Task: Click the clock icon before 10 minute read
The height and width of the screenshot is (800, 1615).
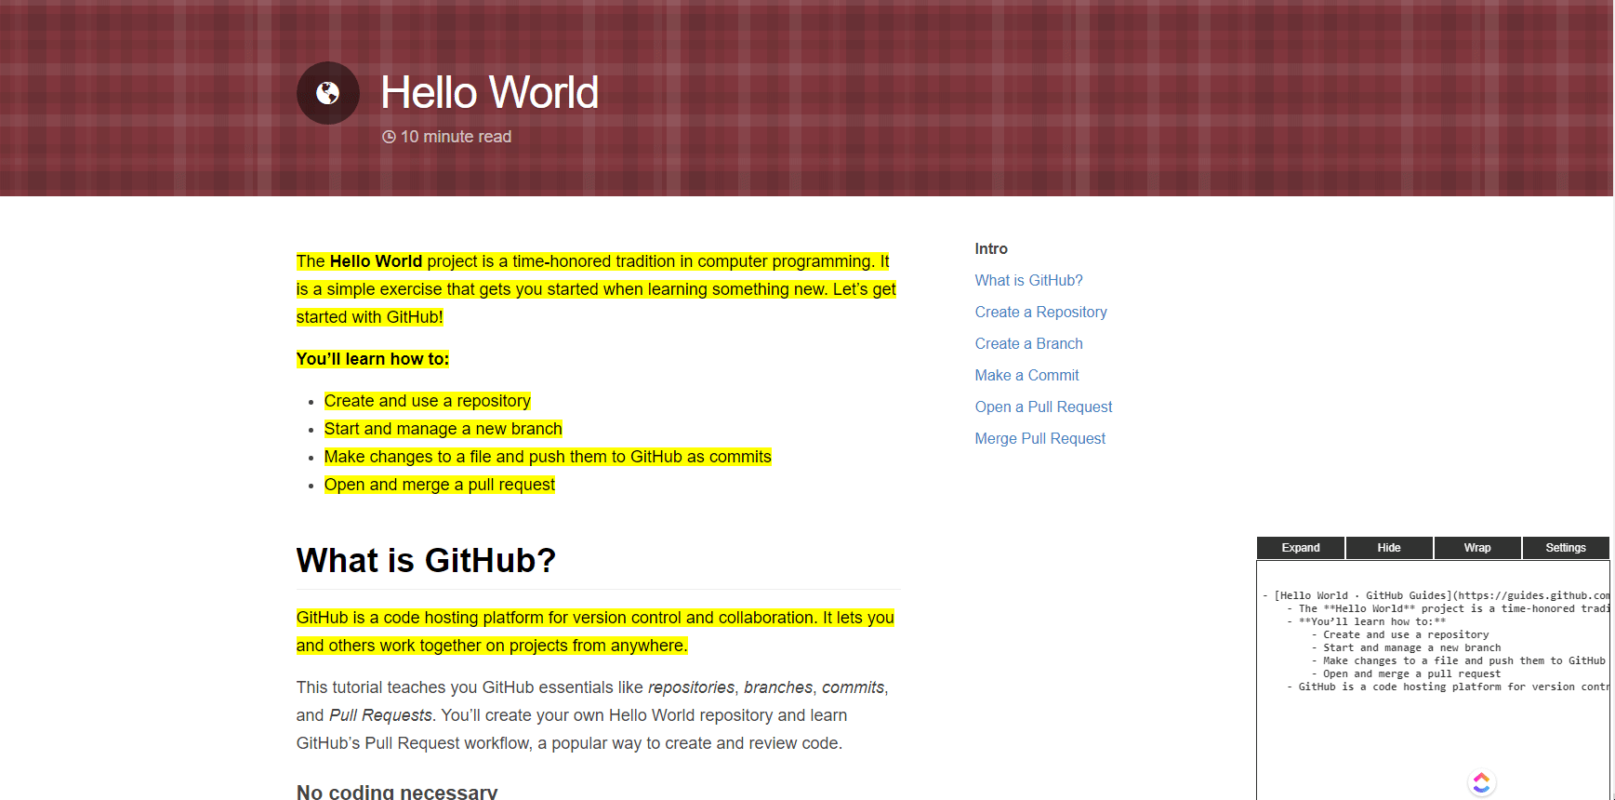Action: coord(389,137)
